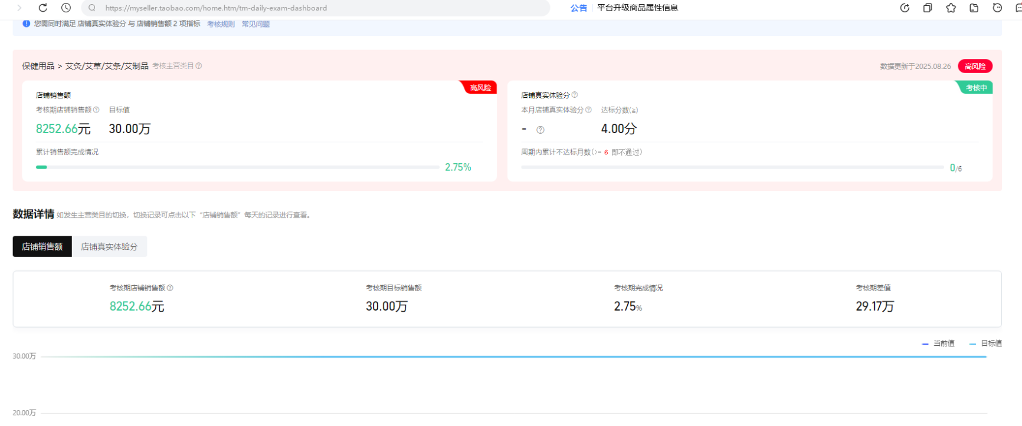The width and height of the screenshot is (1022, 426).
Task: Click the star bookmark icon in toolbar
Action: (x=951, y=8)
